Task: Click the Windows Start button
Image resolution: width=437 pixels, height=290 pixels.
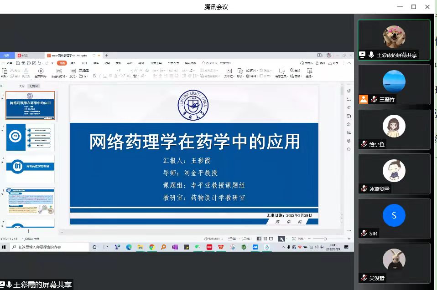Action: [4, 247]
